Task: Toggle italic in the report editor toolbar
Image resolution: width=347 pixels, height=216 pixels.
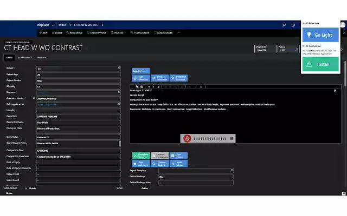Action: 153,86
